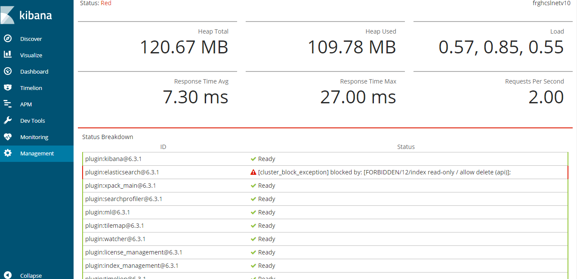
Task: Click the Heap Used value 109.78 MB
Action: [x=352, y=47]
